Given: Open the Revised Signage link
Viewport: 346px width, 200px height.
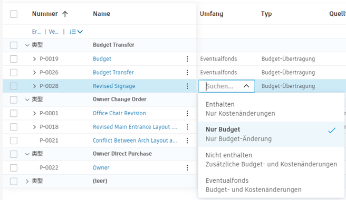Looking at the screenshot, I should pos(114,86).
